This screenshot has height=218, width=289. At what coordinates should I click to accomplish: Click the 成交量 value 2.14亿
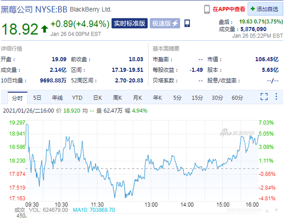[58, 70]
